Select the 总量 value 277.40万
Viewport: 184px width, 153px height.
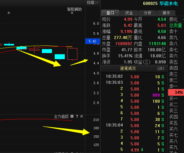123,37
